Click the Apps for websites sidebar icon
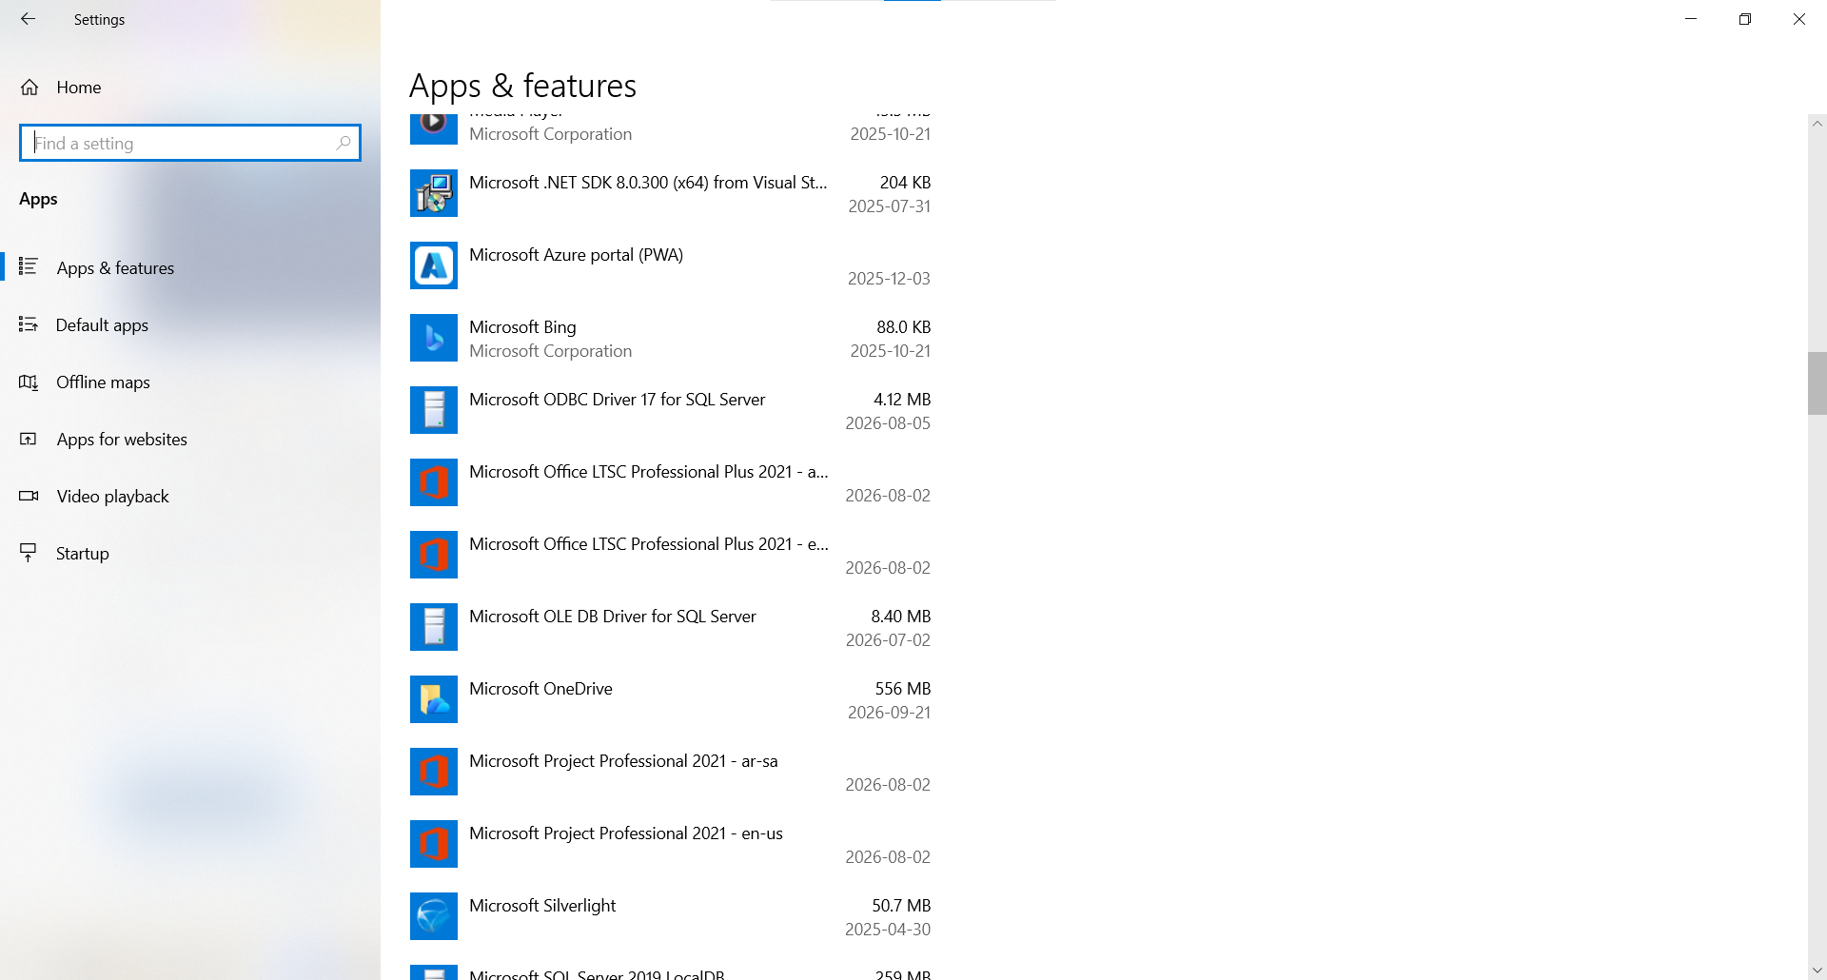The width and height of the screenshot is (1827, 980). (29, 440)
